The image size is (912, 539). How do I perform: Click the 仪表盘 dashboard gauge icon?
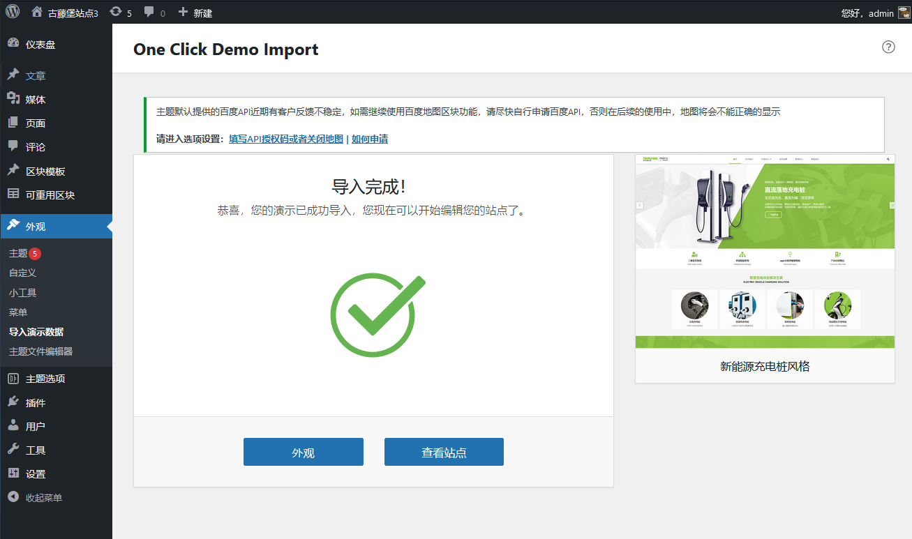[13, 44]
